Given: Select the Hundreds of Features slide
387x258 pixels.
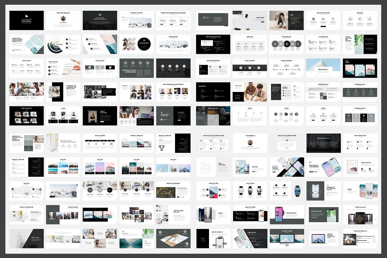Looking at the screenshot, I should click(323, 191).
